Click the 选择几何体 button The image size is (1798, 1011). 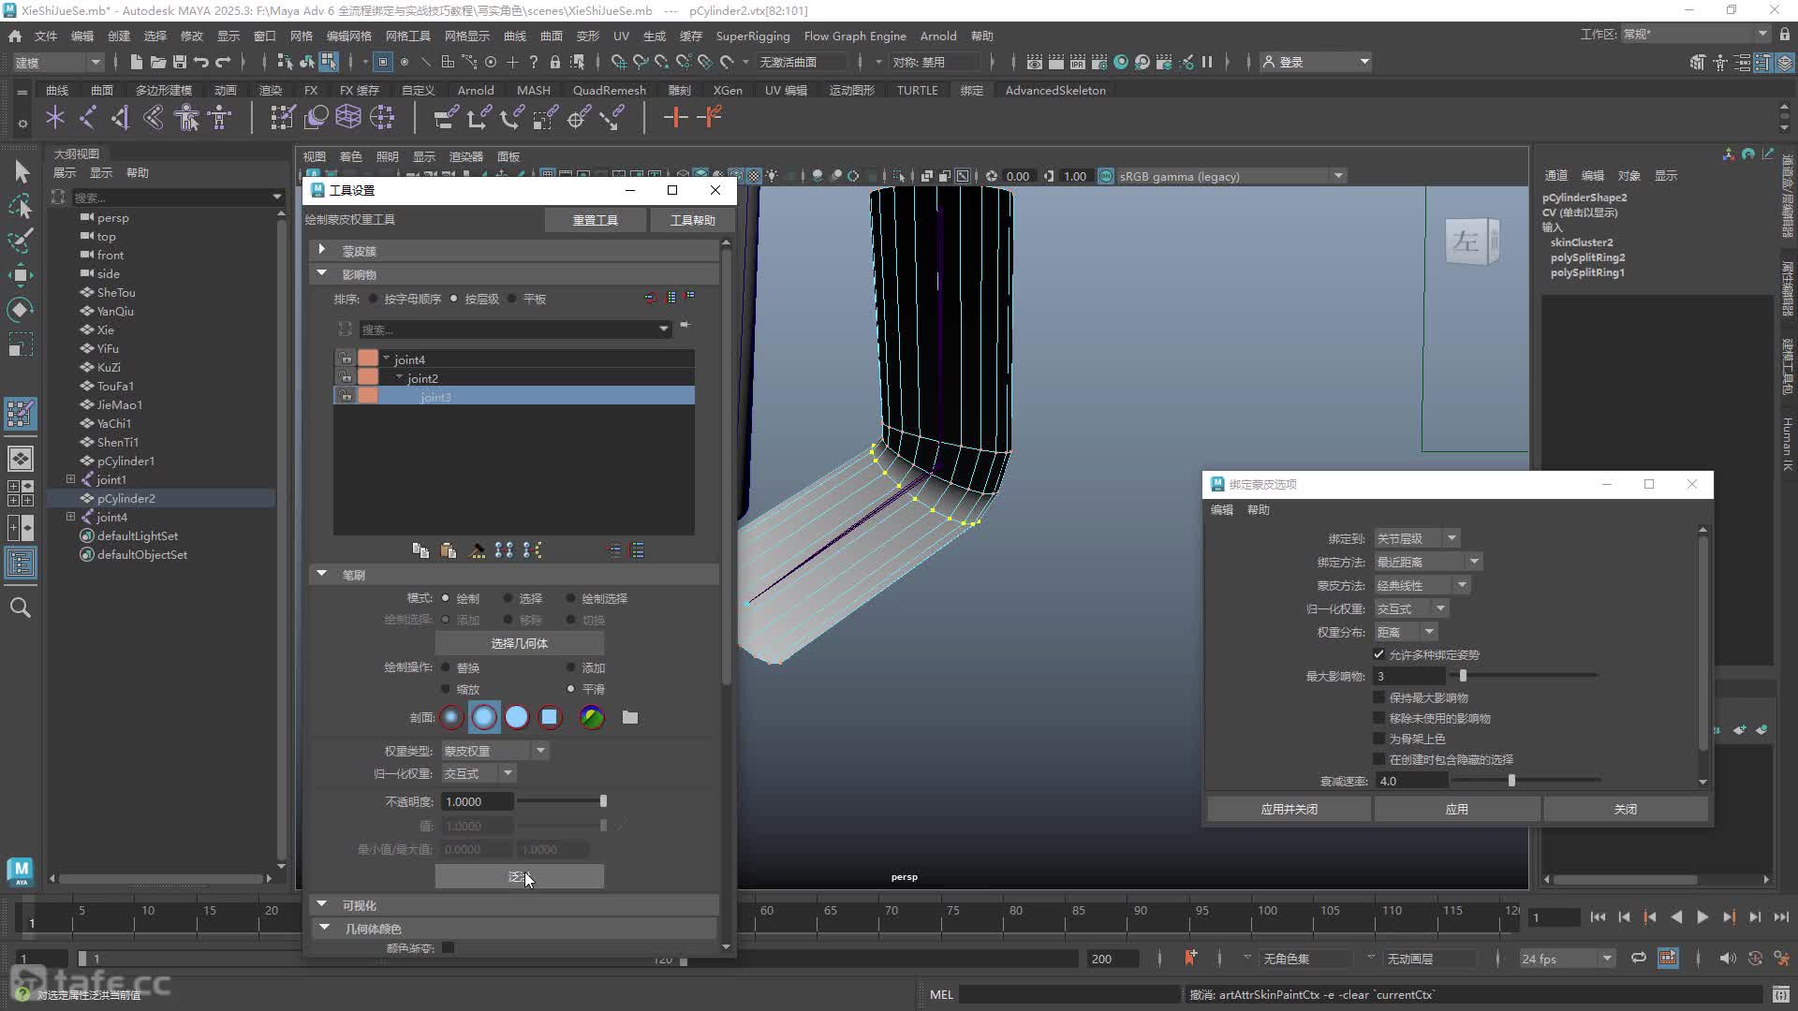coord(520,643)
